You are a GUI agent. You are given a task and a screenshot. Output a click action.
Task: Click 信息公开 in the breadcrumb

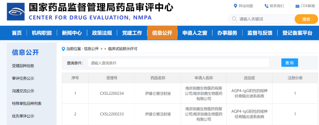coord(91,49)
